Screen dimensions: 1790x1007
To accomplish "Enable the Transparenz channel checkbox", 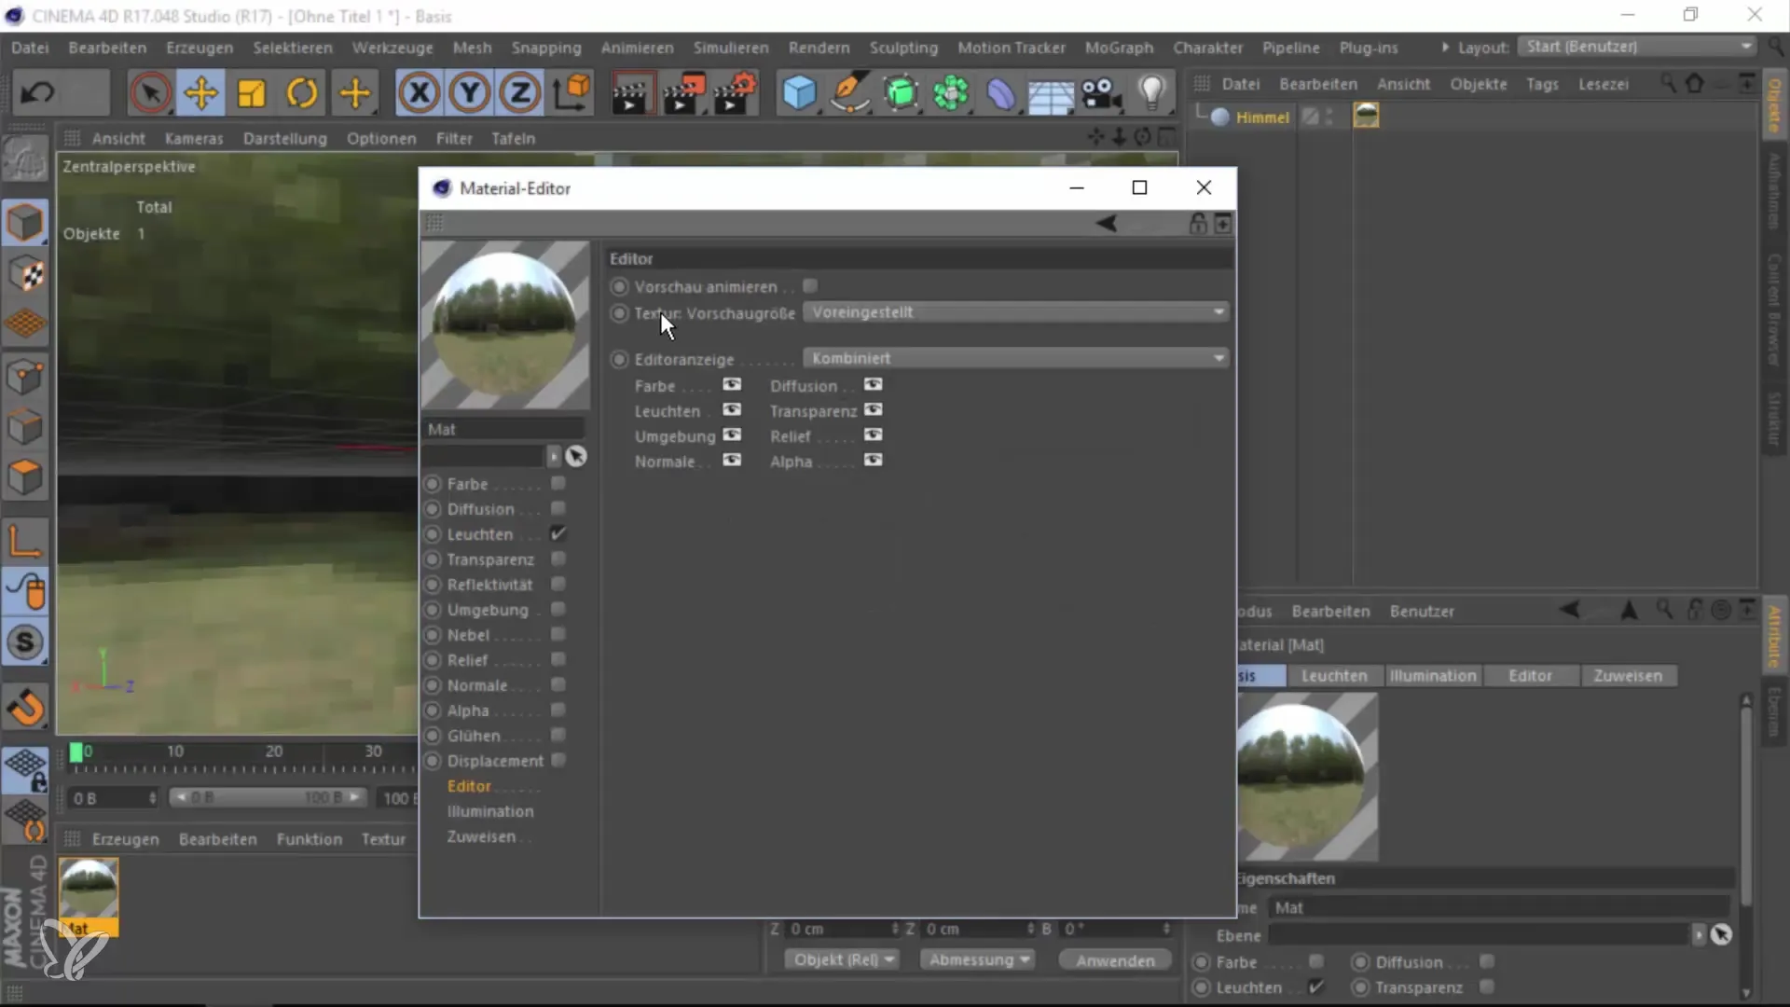I will [x=558, y=559].
